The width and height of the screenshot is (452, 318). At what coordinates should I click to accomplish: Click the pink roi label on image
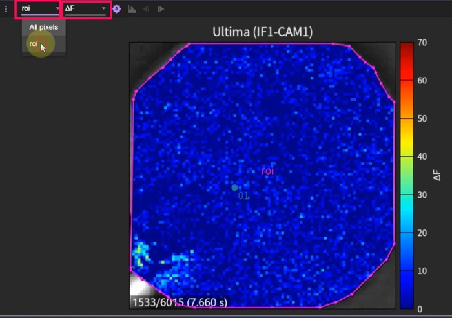click(x=267, y=171)
